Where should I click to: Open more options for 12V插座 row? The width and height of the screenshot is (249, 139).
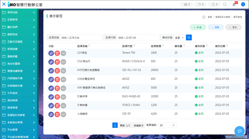click(x=63, y=53)
